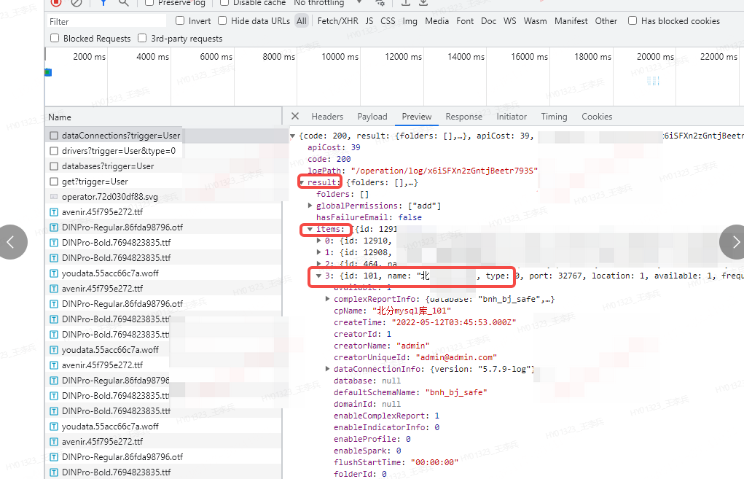Select the All request type filter
744x479 pixels.
coord(302,21)
